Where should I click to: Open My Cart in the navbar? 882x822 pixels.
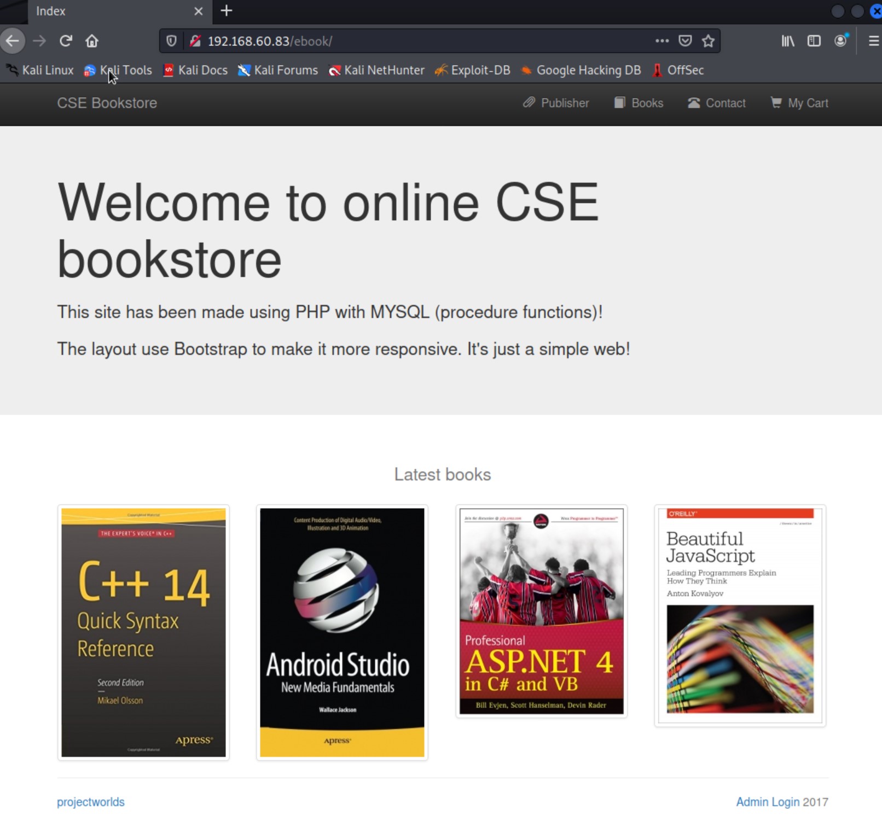[799, 103]
